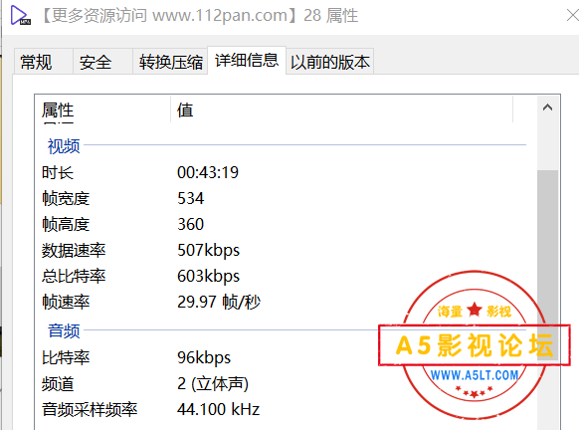Select the 帧高度 property label

point(66,224)
